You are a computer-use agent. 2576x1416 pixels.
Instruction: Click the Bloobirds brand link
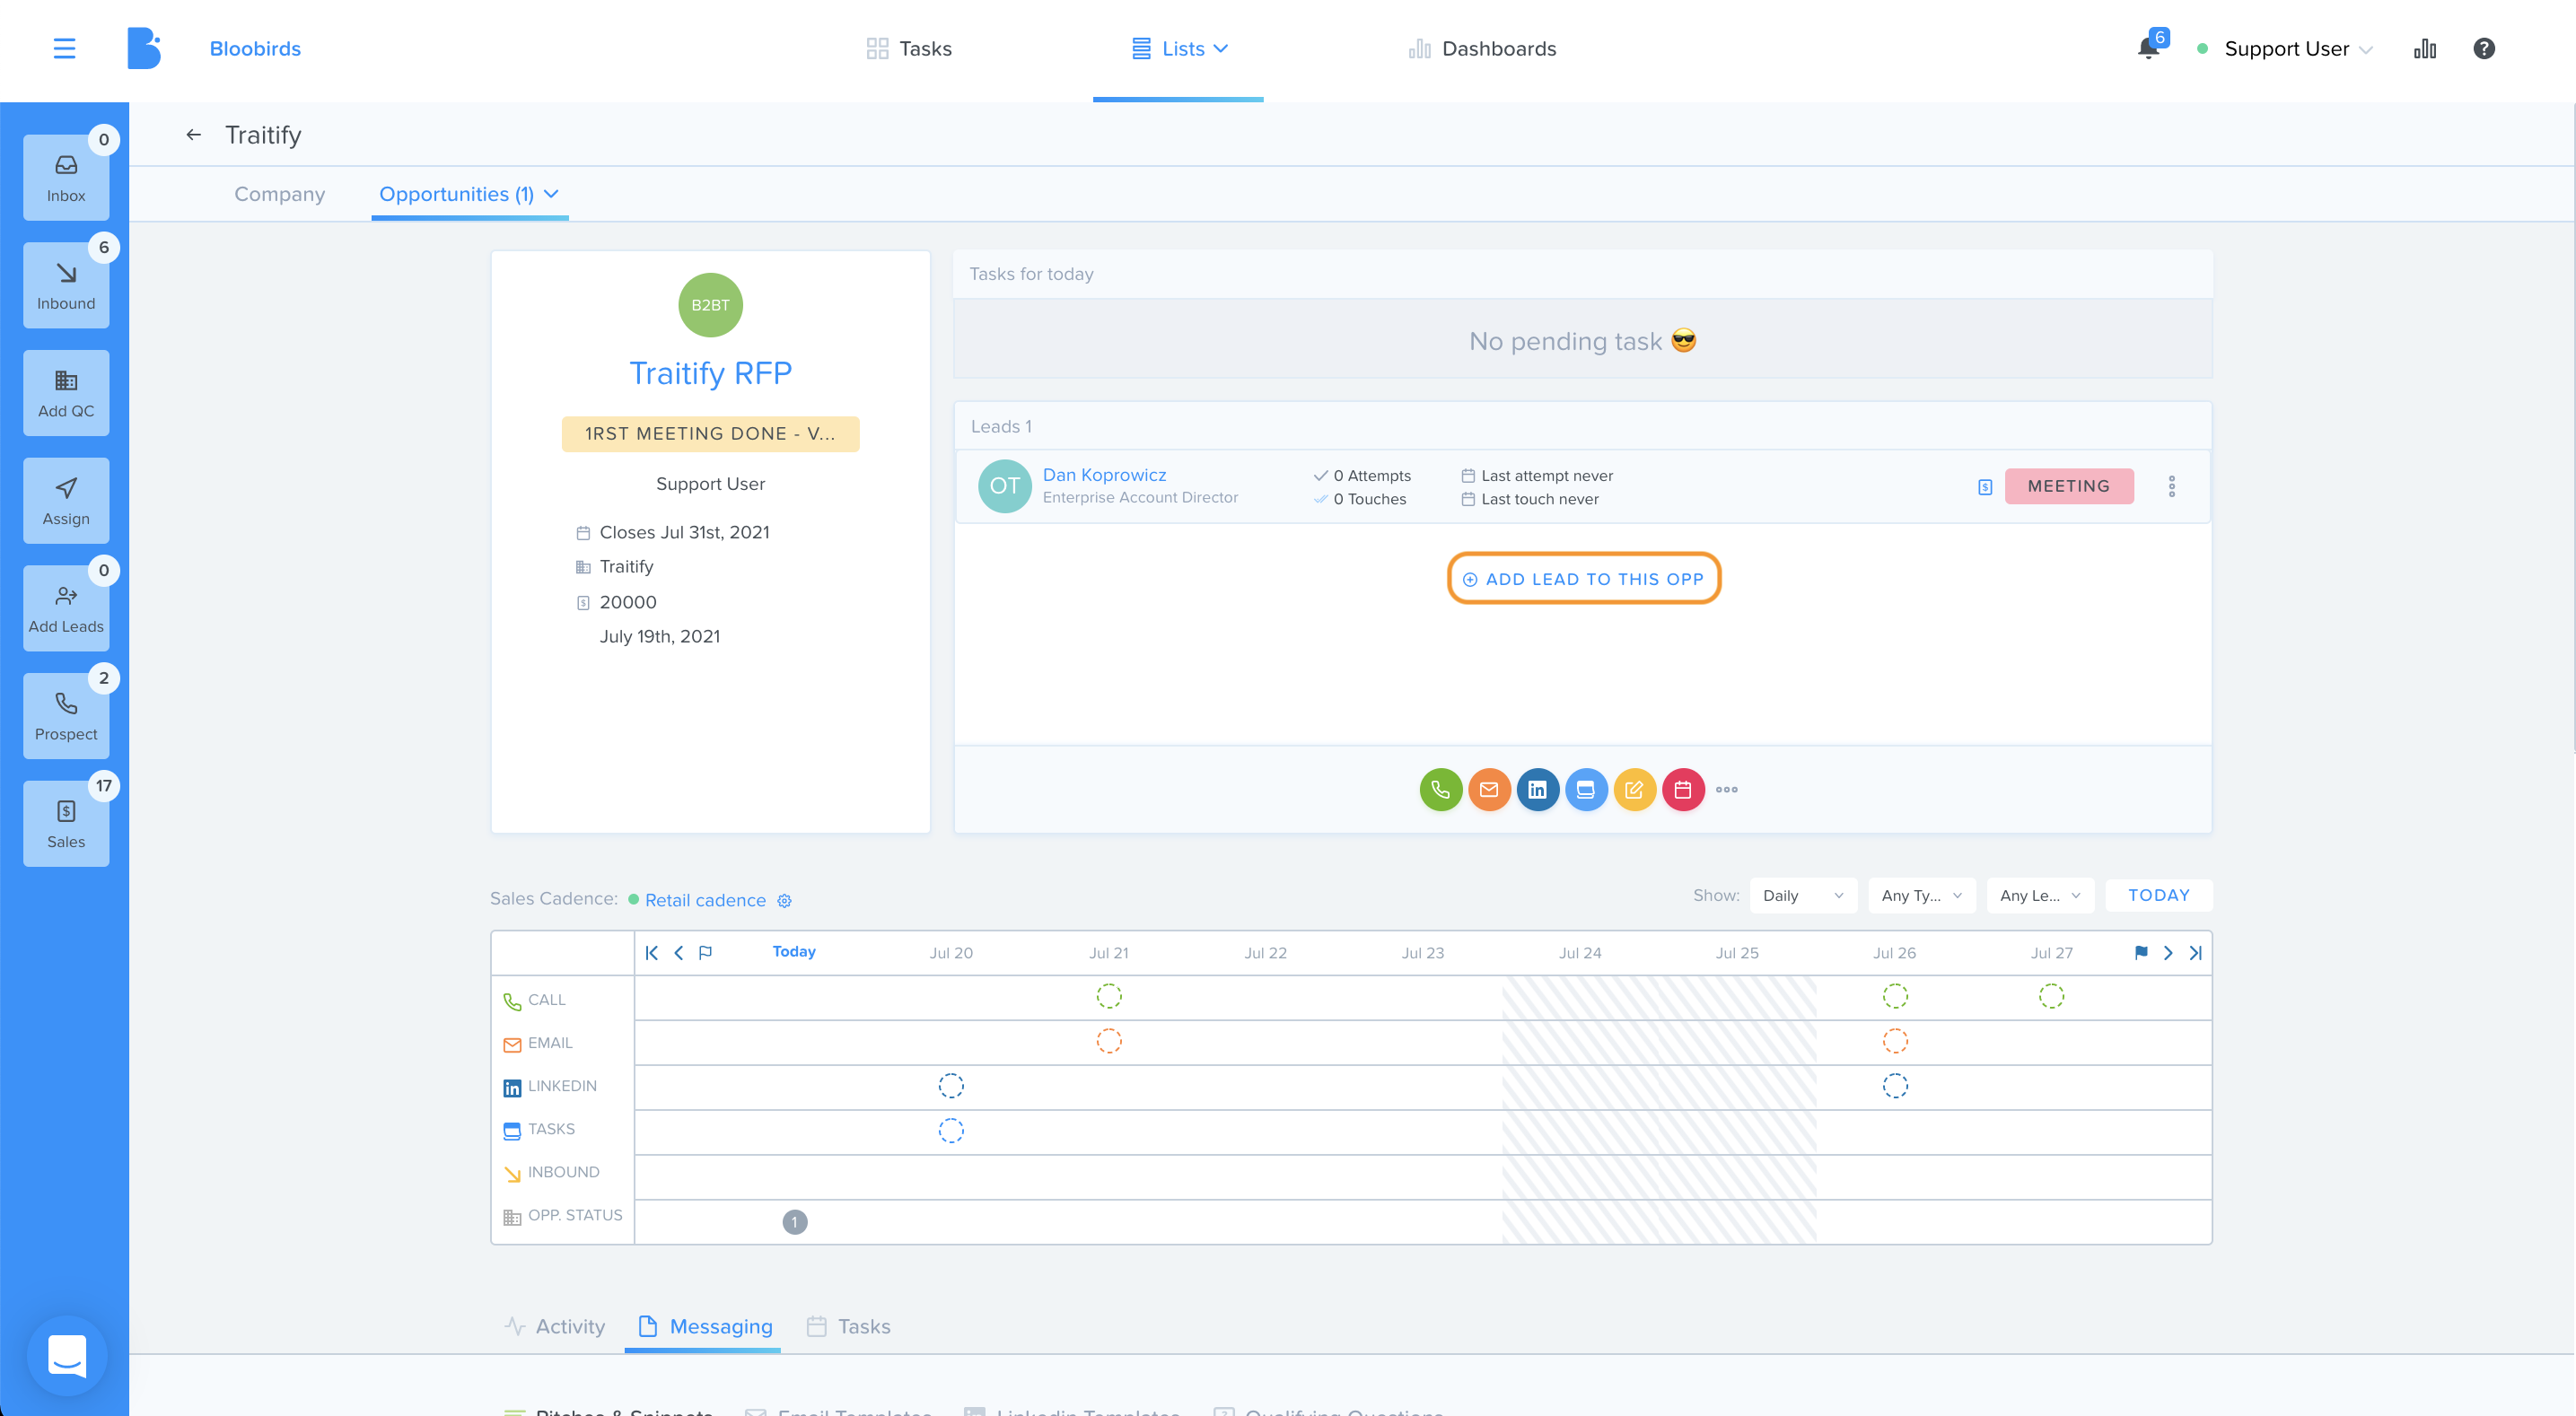(255, 48)
